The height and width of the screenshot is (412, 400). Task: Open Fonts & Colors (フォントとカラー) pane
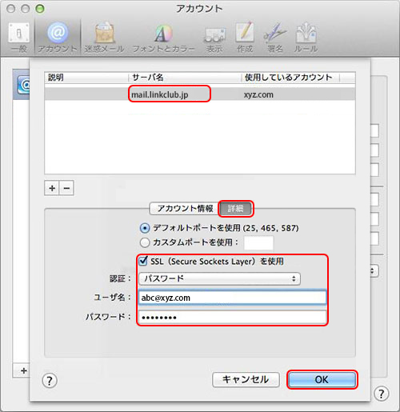pyautogui.click(x=163, y=38)
